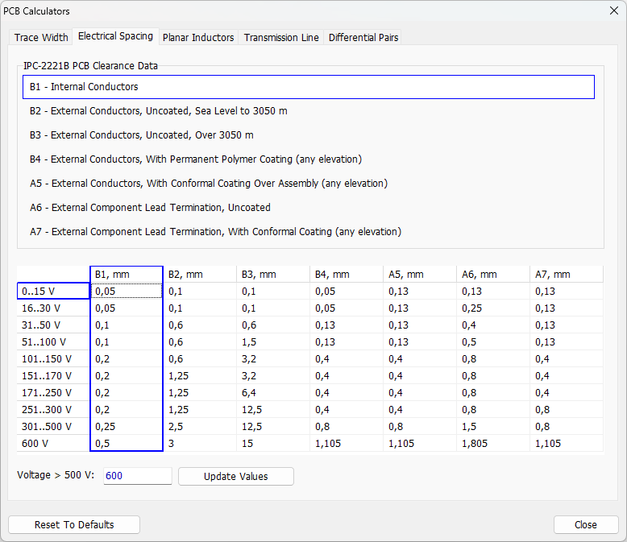627x542 pixels.
Task: Select the B2, mm column header
Action: tap(200, 274)
